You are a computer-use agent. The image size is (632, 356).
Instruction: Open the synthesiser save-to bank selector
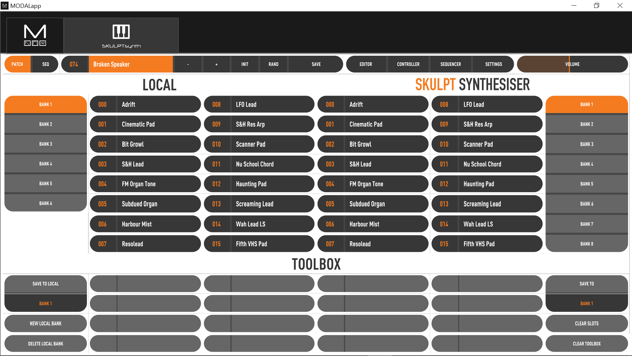pos(587,303)
